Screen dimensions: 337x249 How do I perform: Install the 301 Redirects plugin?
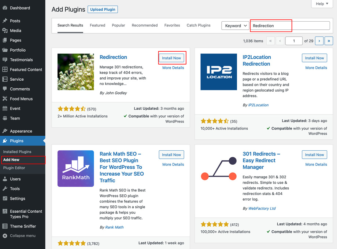tap(314, 155)
